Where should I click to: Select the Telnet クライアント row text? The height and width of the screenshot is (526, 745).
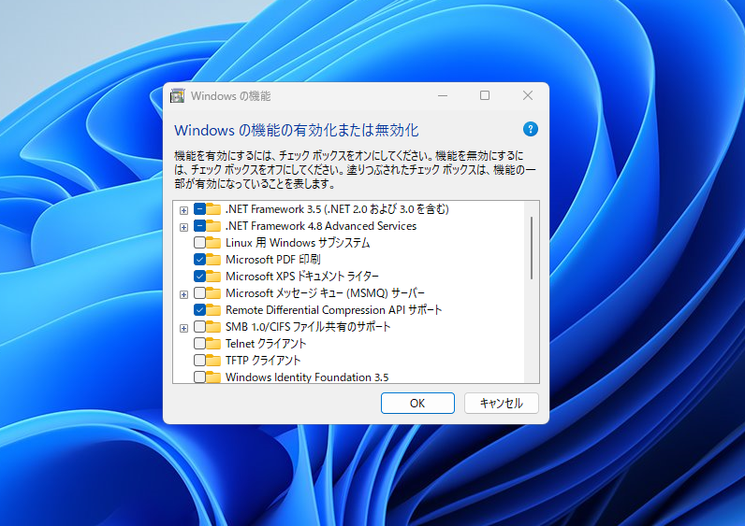pos(266,344)
